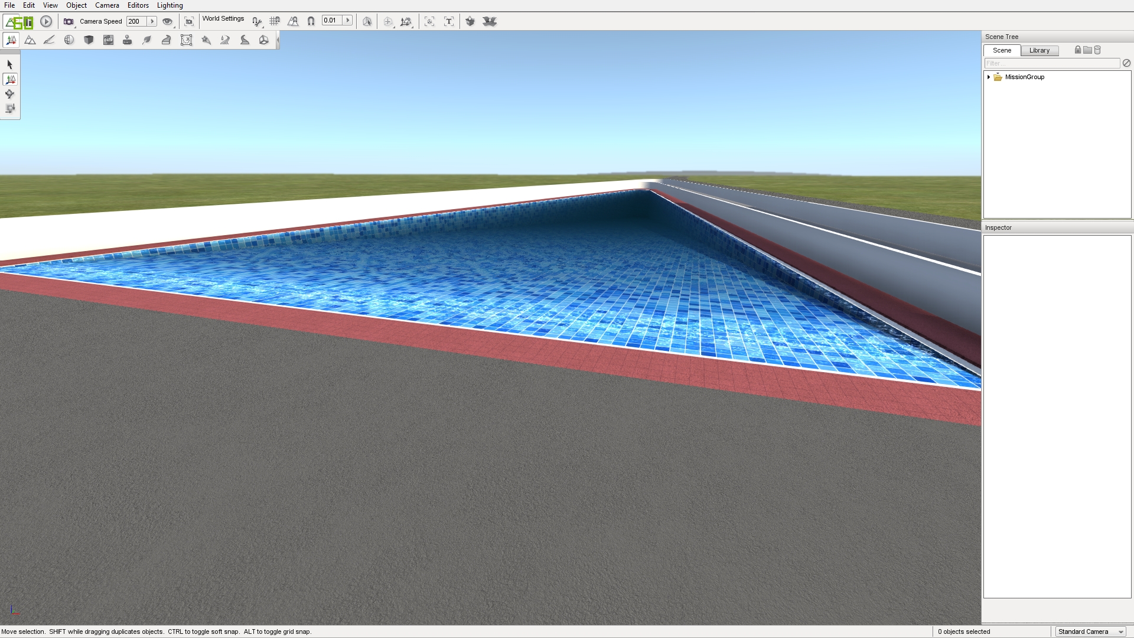Choose the Select arrow tool in left palette

point(10,64)
